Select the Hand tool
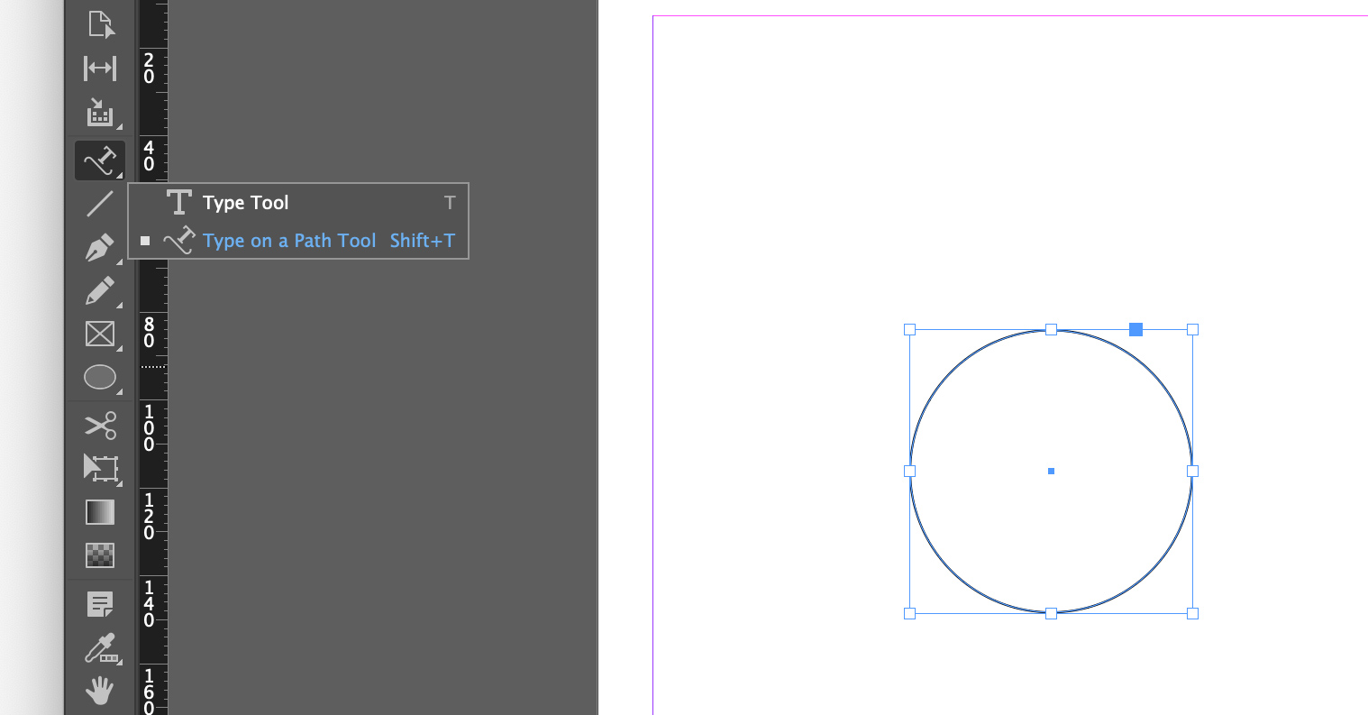 pyautogui.click(x=100, y=692)
